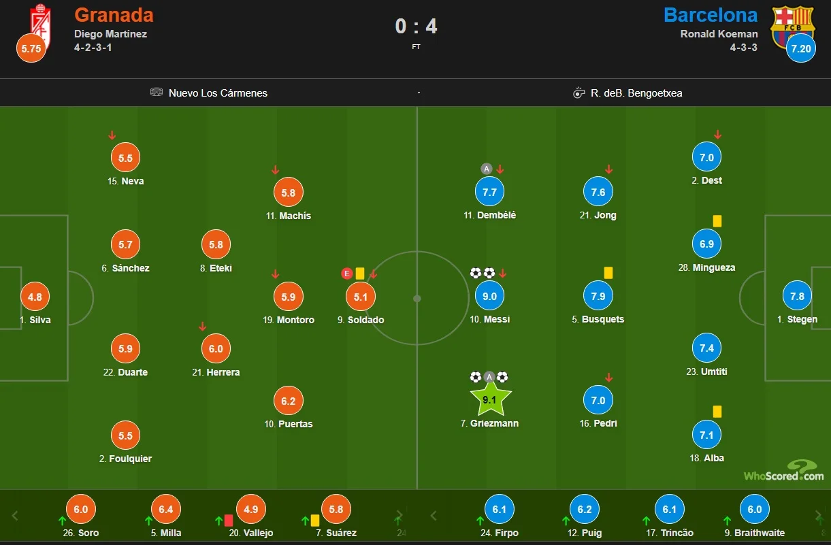
Task: Click the goal balls above Messi
Action: 483,274
